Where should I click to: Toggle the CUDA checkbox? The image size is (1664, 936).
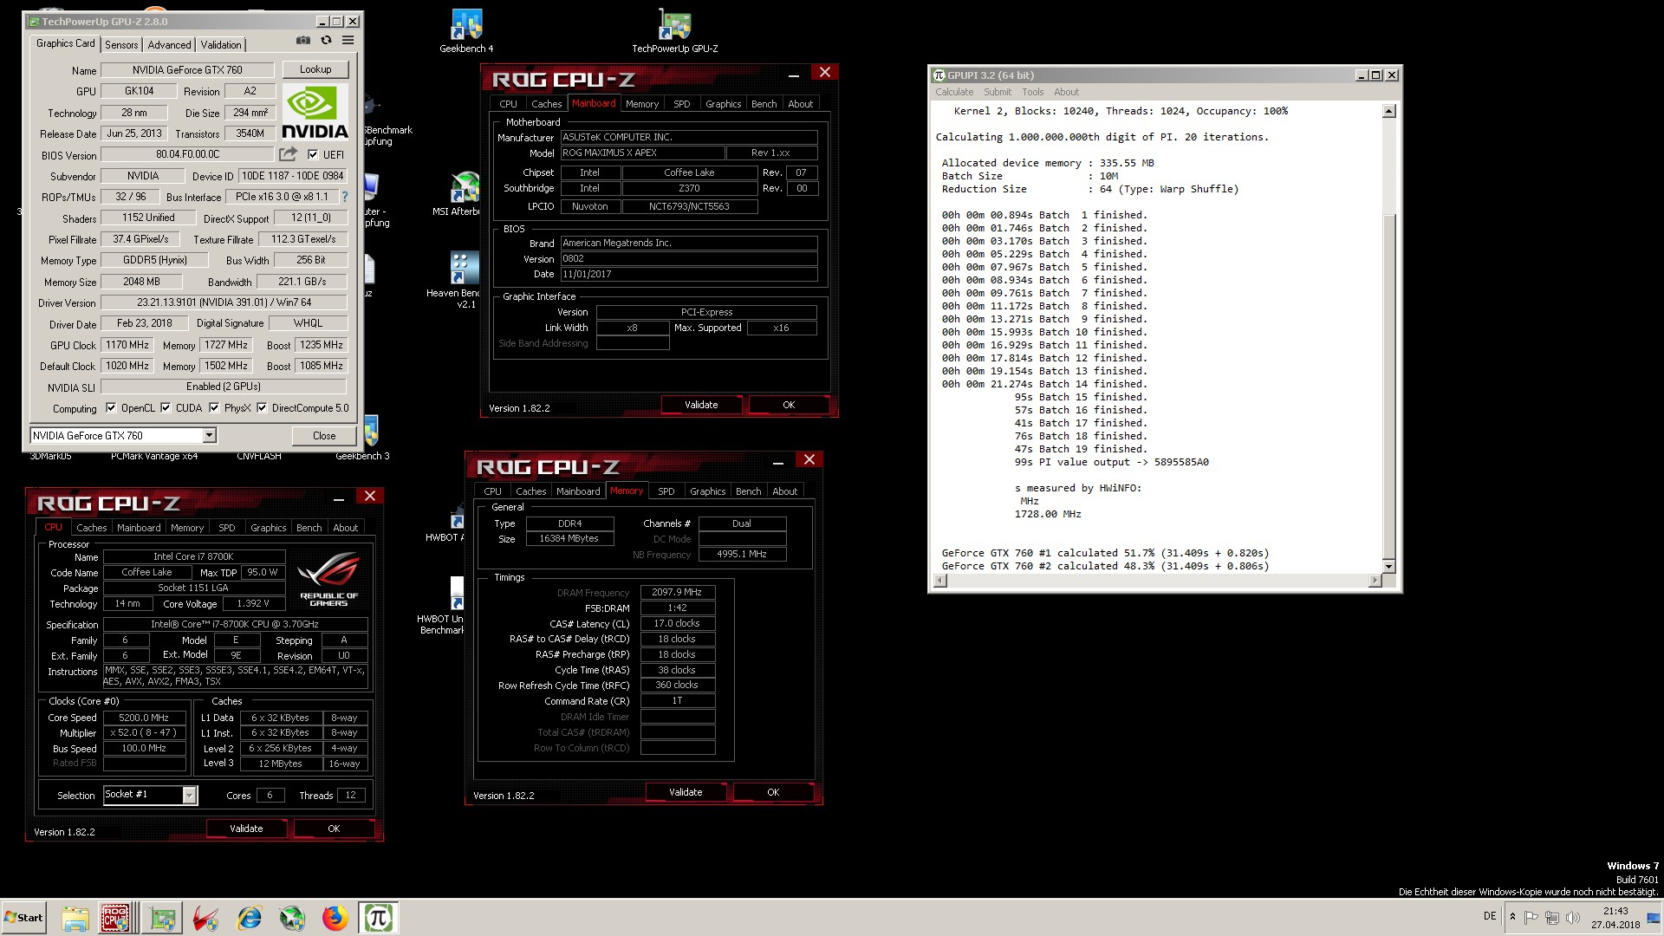click(x=166, y=407)
